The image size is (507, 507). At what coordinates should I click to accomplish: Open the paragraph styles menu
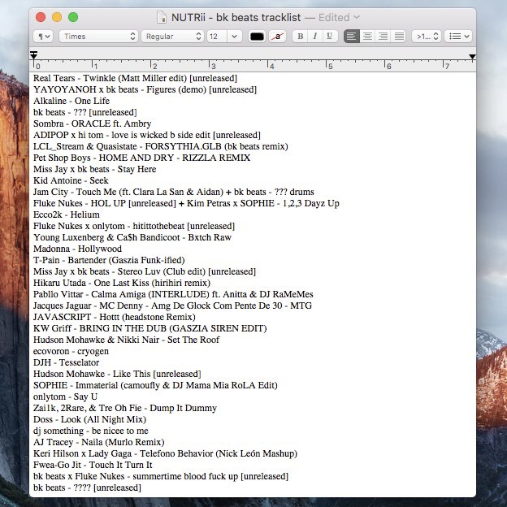tap(43, 37)
